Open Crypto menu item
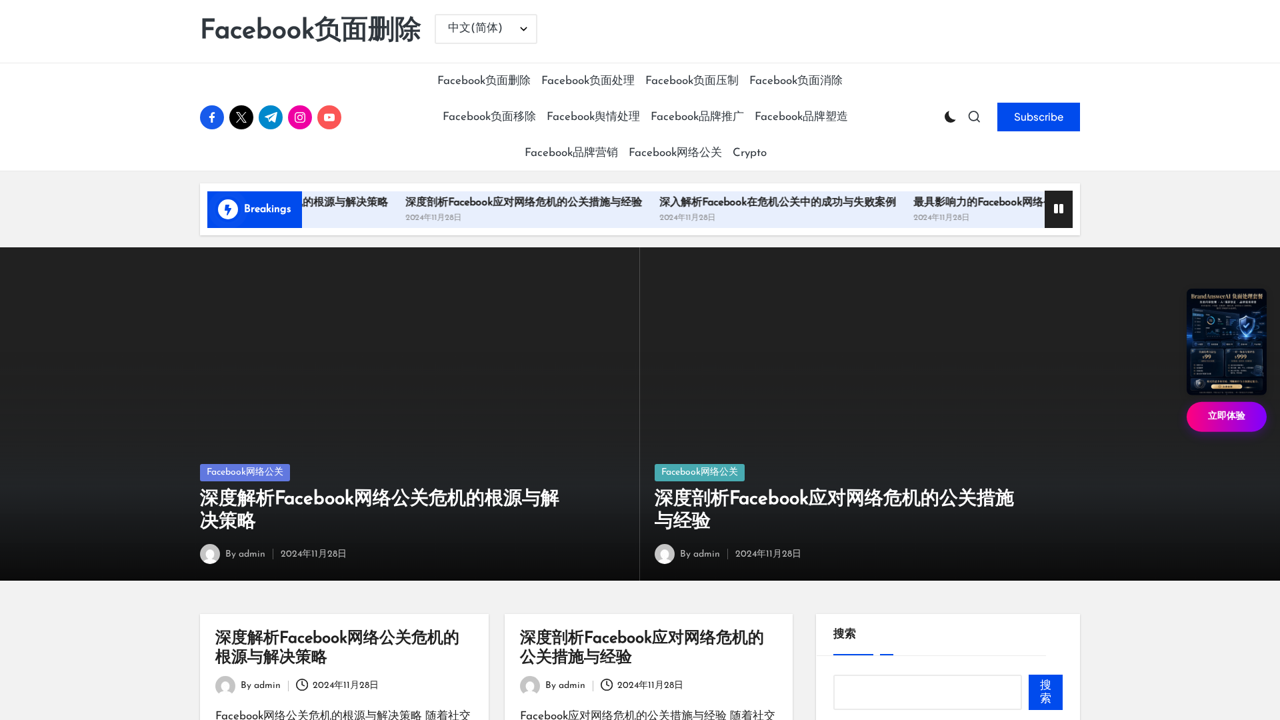Viewport: 1280px width, 720px height. click(x=749, y=153)
